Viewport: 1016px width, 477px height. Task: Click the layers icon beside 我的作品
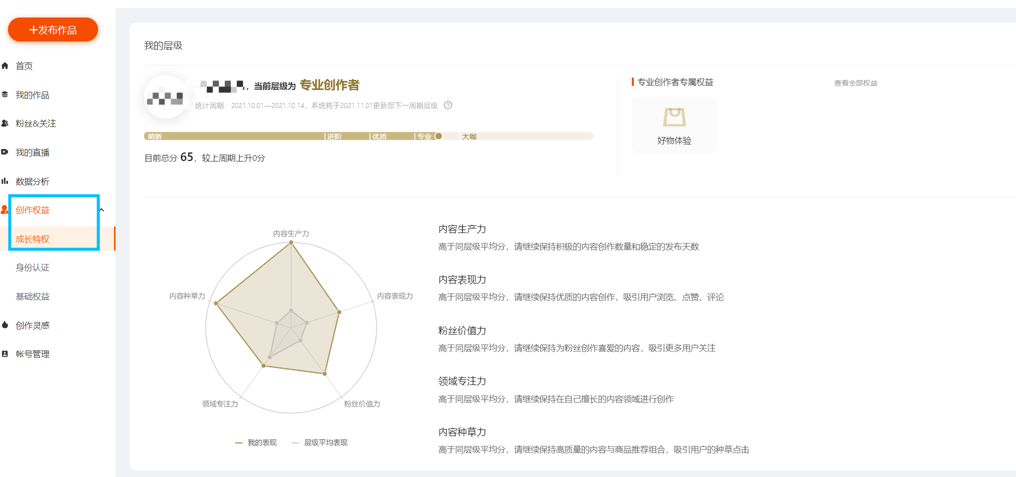coord(5,94)
